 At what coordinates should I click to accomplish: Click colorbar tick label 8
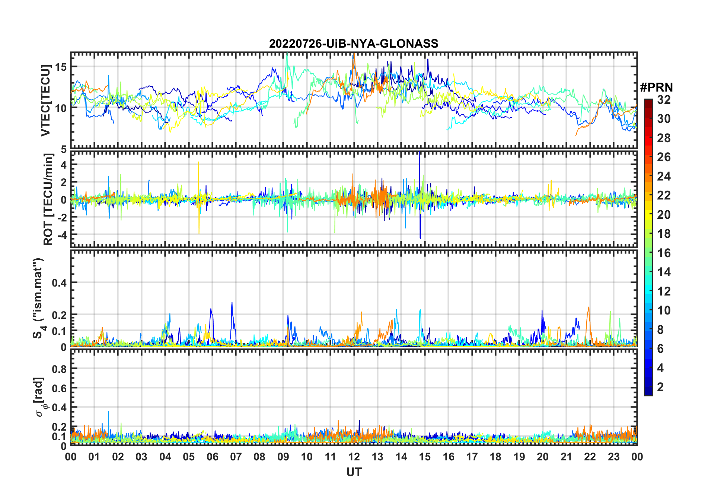tap(661, 330)
